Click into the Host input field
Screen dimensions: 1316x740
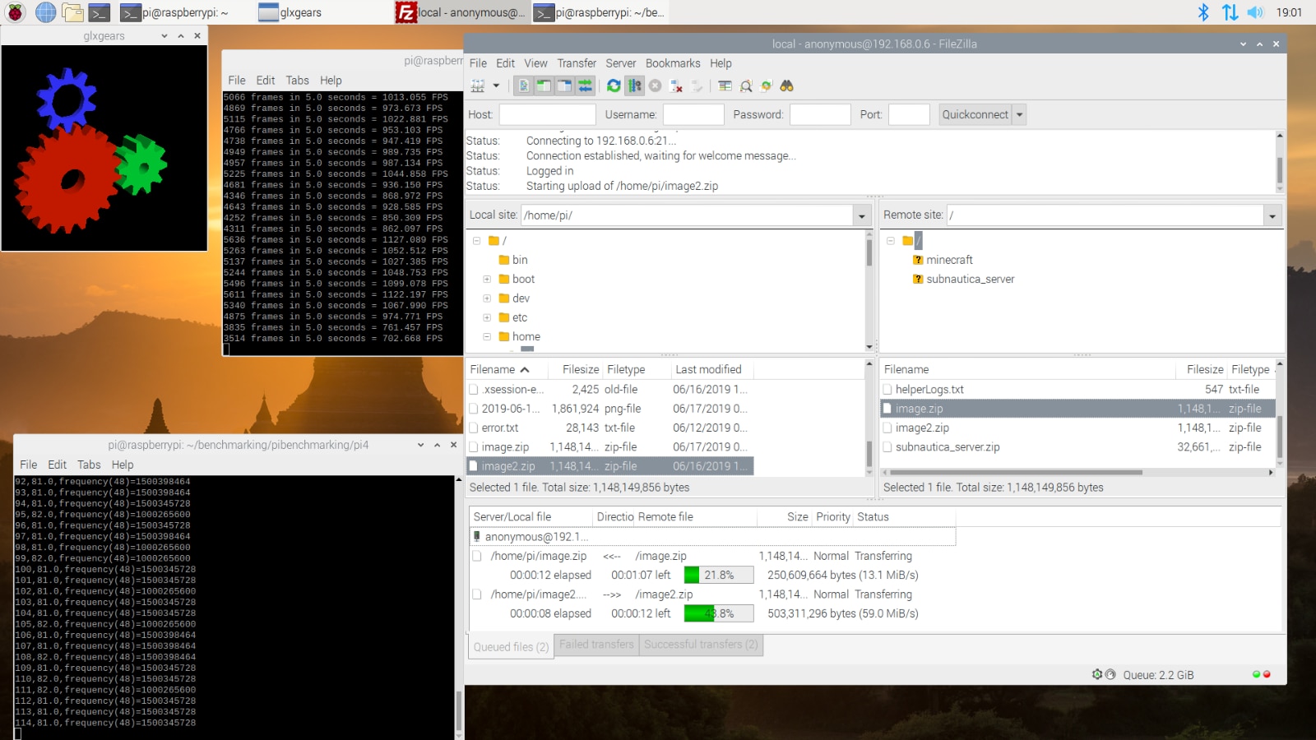pos(547,114)
